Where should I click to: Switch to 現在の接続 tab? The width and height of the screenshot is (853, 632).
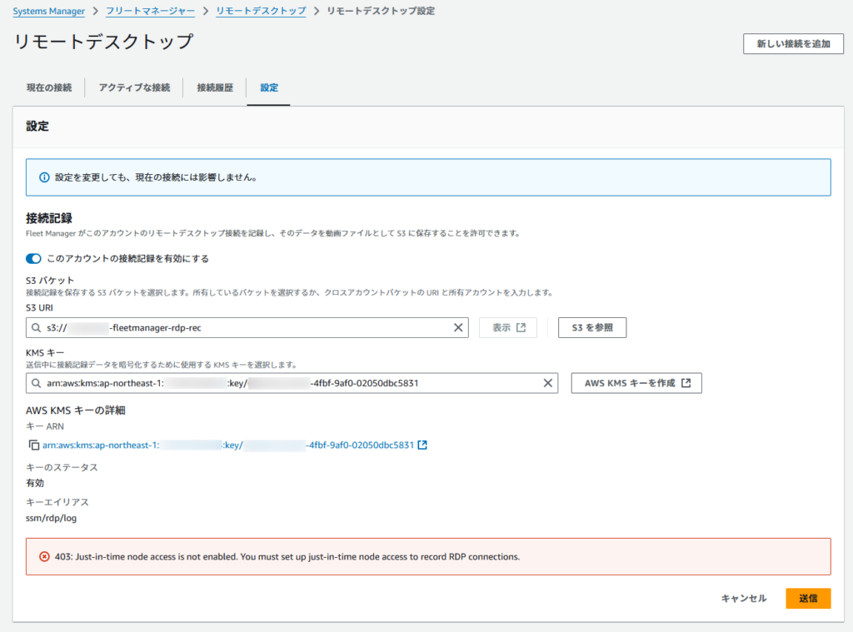pyautogui.click(x=48, y=87)
